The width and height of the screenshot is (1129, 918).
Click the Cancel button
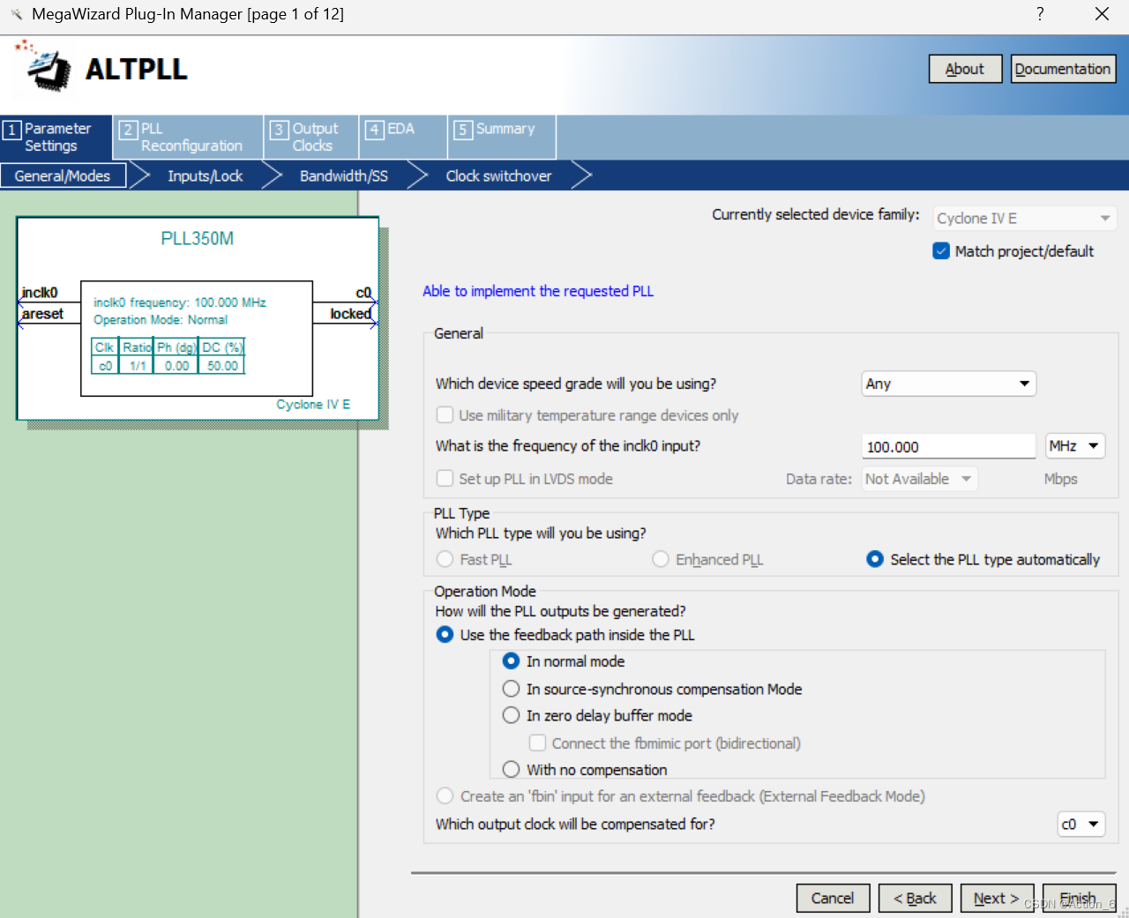pyautogui.click(x=833, y=898)
